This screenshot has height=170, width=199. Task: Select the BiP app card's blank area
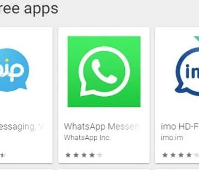coord(26,108)
